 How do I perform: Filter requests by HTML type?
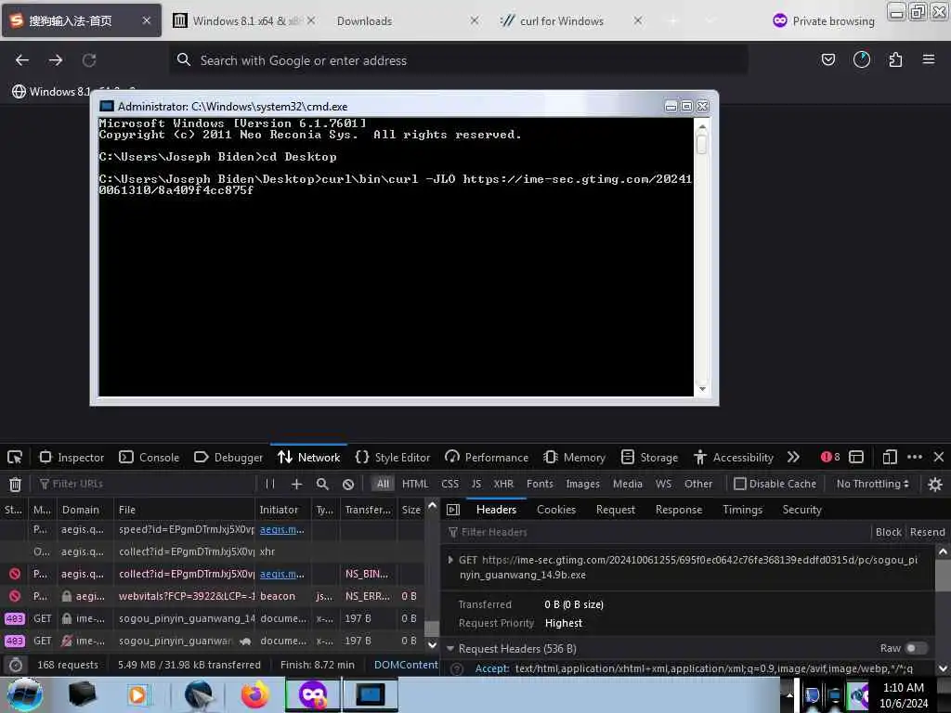[415, 484]
